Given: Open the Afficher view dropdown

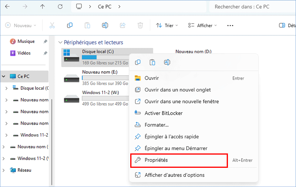Looking at the screenshot, I should pos(202,25).
